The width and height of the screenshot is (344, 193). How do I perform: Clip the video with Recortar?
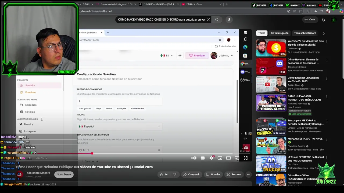click(x=234, y=175)
